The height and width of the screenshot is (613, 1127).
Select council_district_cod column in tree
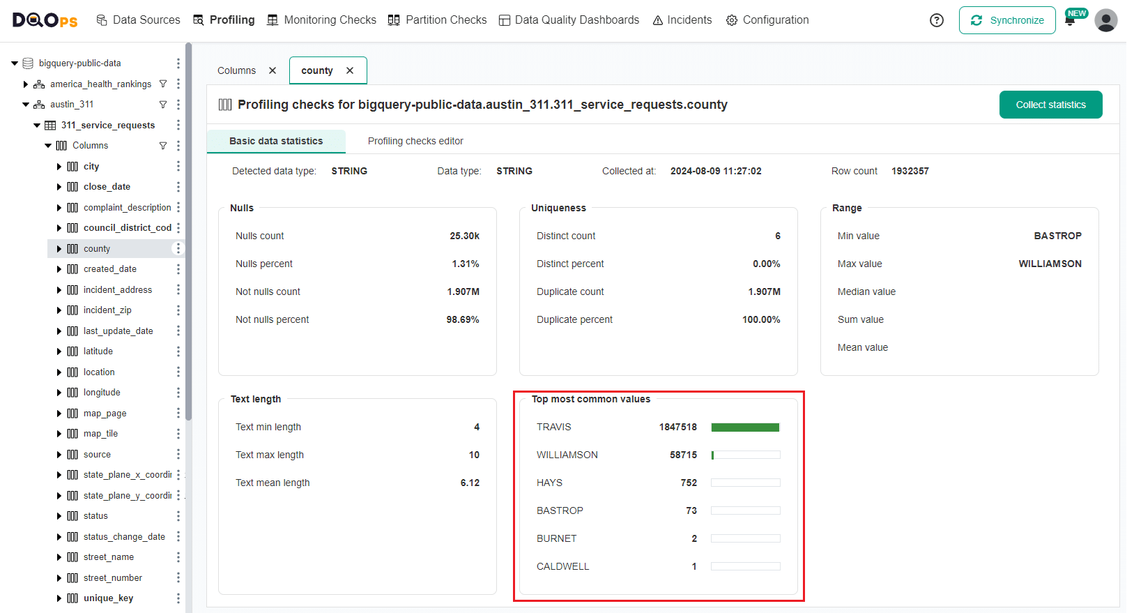tap(127, 228)
